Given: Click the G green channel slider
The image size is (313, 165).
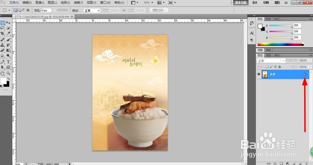Looking at the screenshot, I should pyautogui.click(x=280, y=32).
